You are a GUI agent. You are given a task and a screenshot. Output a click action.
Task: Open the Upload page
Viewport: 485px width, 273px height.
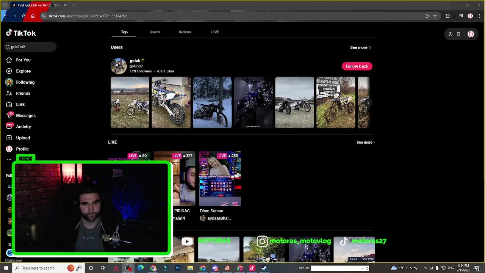click(x=18, y=138)
